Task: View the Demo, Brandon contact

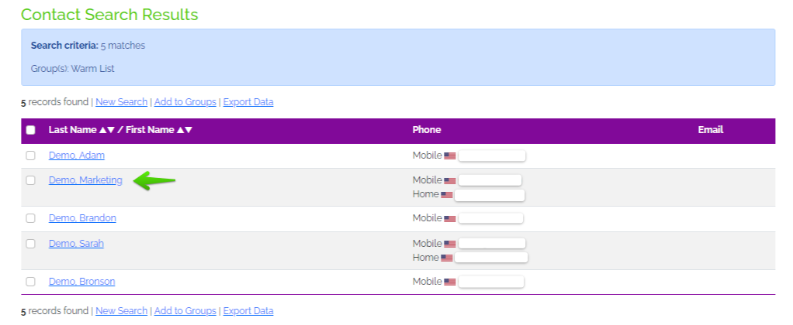Action: coord(82,218)
